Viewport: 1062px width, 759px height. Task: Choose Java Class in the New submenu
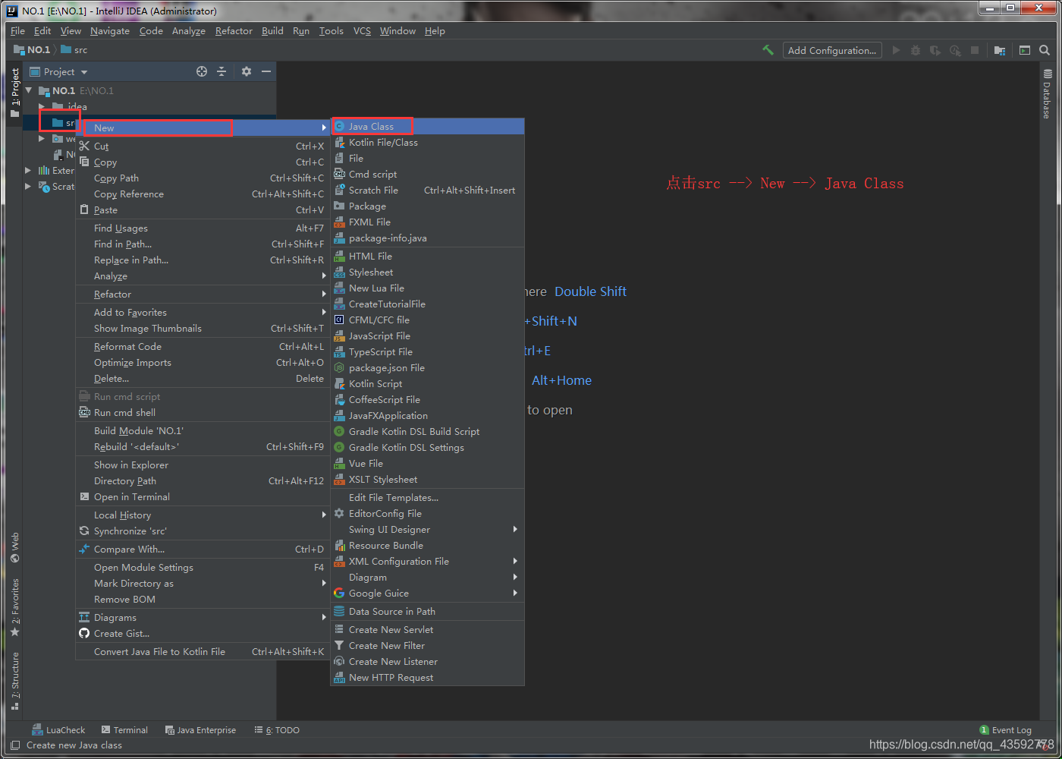pyautogui.click(x=428, y=127)
